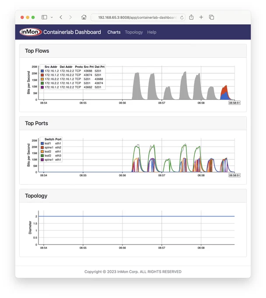Click blue swatch for port 43688 flow

click(42, 71)
